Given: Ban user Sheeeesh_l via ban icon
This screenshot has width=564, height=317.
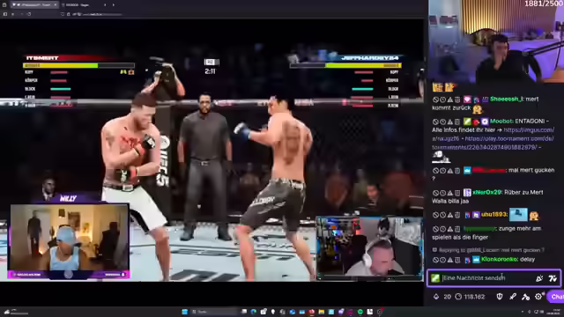Looking at the screenshot, I should [435, 100].
